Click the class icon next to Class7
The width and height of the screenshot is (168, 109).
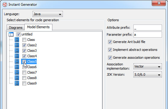[17, 72]
